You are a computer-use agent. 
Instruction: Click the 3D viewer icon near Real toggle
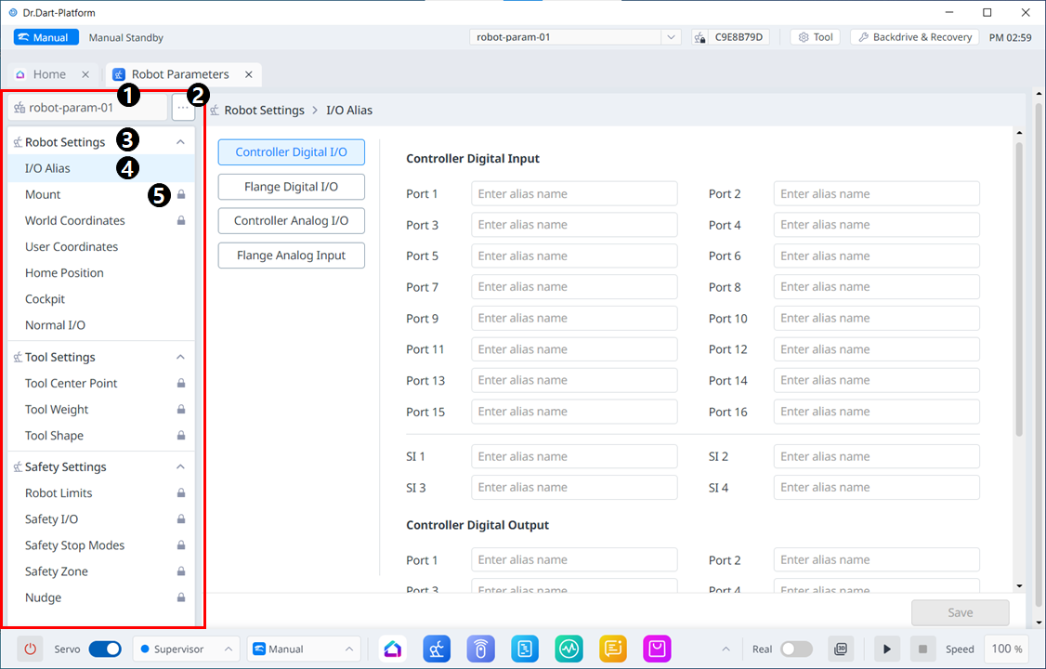point(841,649)
